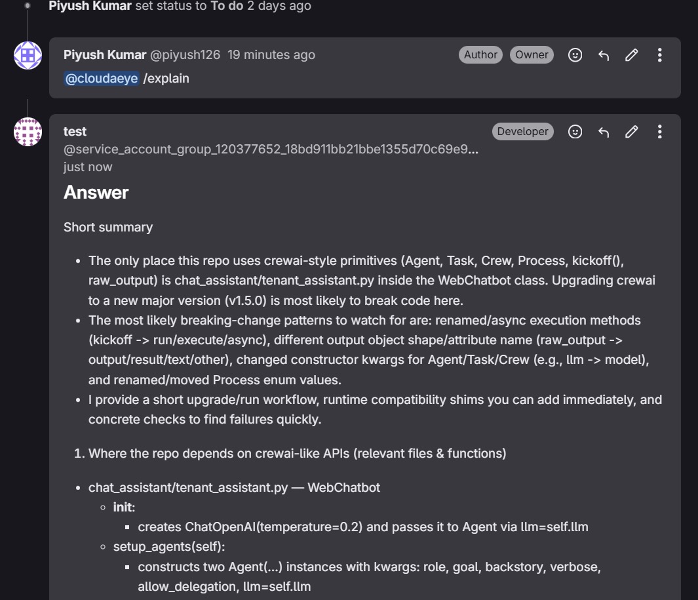Click the 'just now' timestamp link
Screen dimensions: 698x600
click(x=88, y=167)
